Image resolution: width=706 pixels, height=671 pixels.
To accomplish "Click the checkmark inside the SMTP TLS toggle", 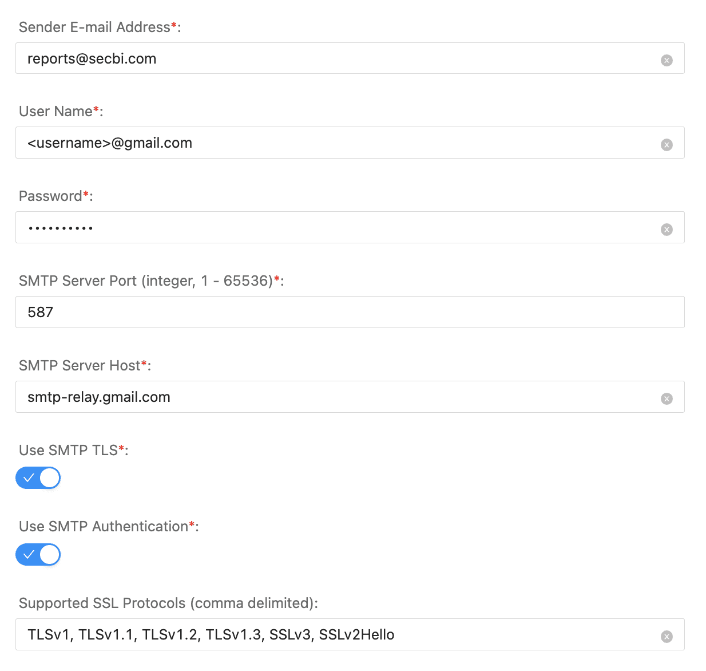I will coord(29,477).
